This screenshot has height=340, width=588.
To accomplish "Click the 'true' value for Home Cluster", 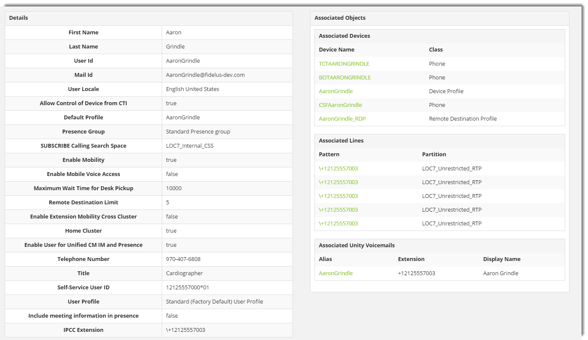I will click(x=171, y=231).
